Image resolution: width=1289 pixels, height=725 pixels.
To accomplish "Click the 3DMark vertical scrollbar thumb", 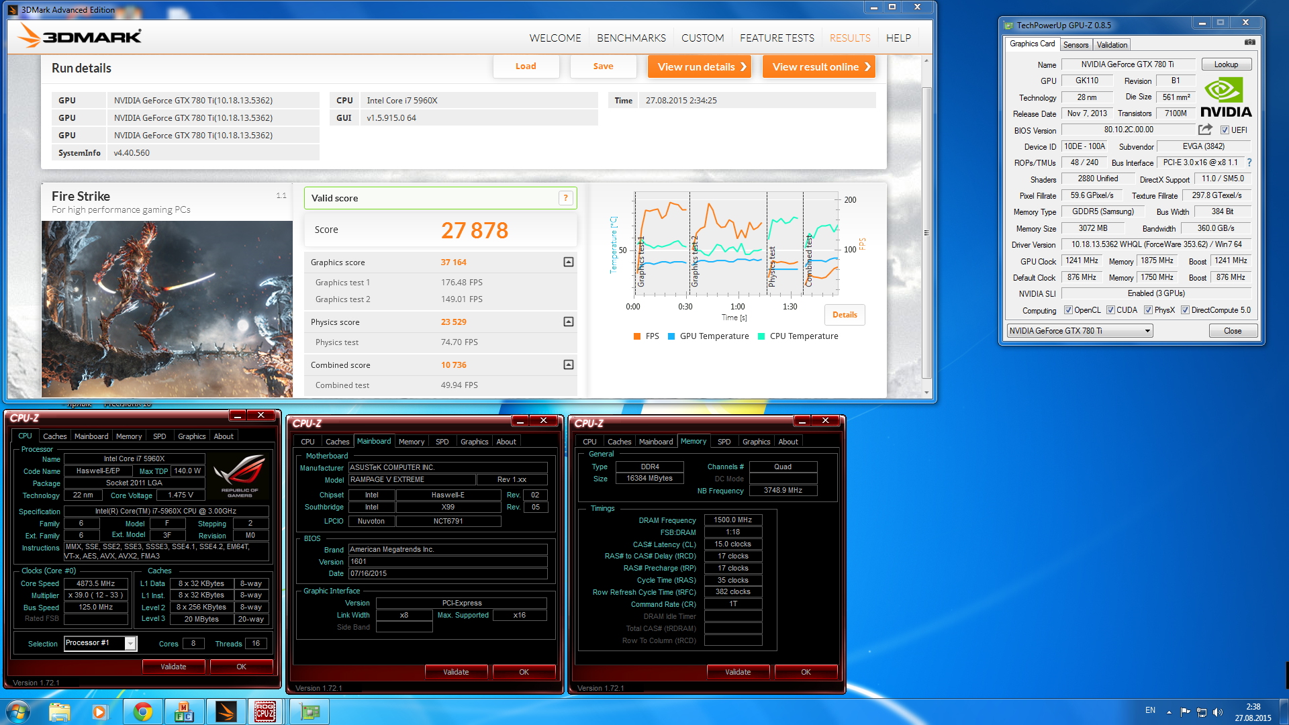I will tap(926, 233).
